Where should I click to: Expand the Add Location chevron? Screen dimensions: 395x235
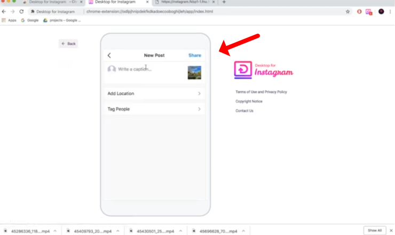pos(199,93)
